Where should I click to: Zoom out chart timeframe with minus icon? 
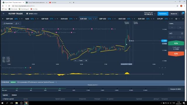[x=75, y=61]
